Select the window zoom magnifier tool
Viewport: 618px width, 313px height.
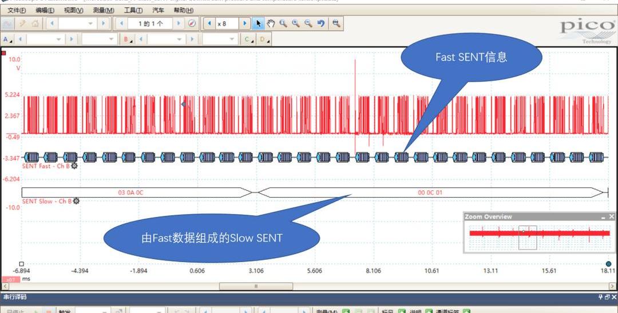point(283,23)
